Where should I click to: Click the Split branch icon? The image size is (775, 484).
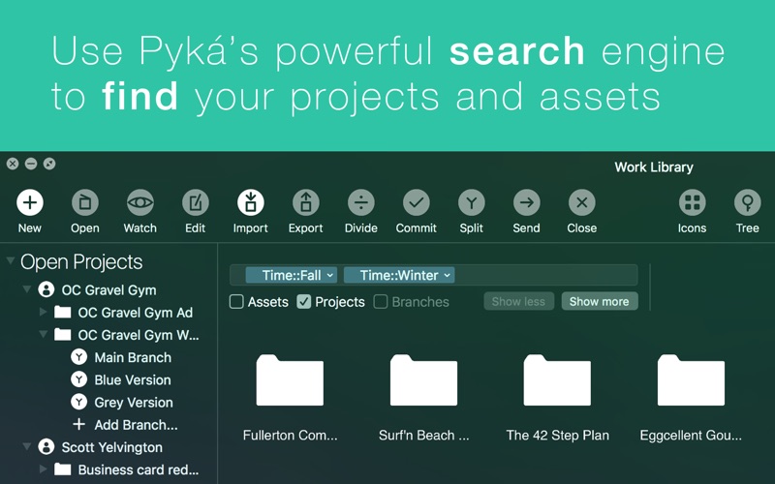point(472,202)
